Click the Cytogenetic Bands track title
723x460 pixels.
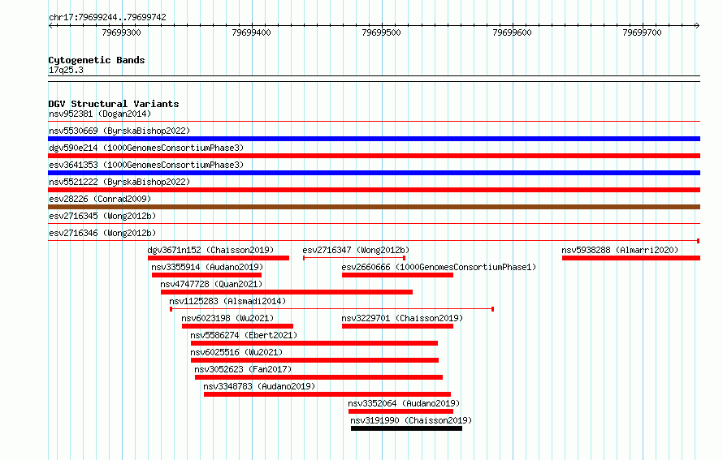coord(97,60)
